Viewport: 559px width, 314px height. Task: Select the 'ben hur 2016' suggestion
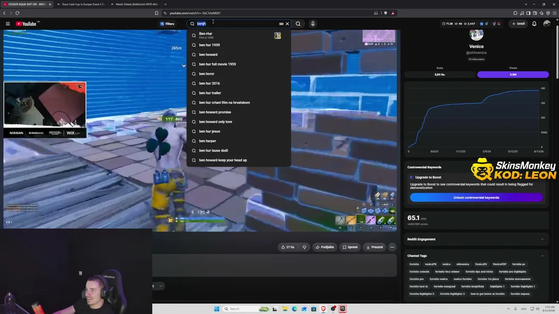click(238, 83)
